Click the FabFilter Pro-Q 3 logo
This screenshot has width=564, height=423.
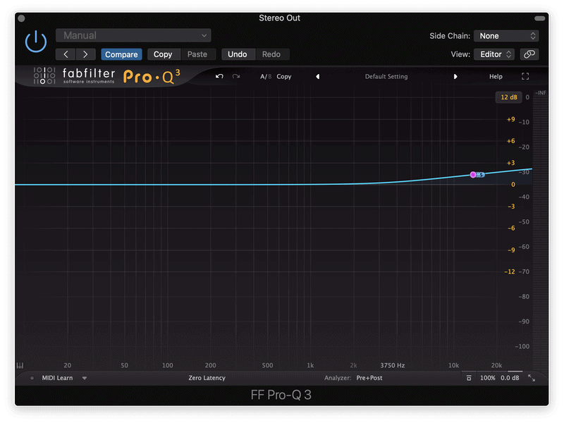pyautogui.click(x=107, y=76)
